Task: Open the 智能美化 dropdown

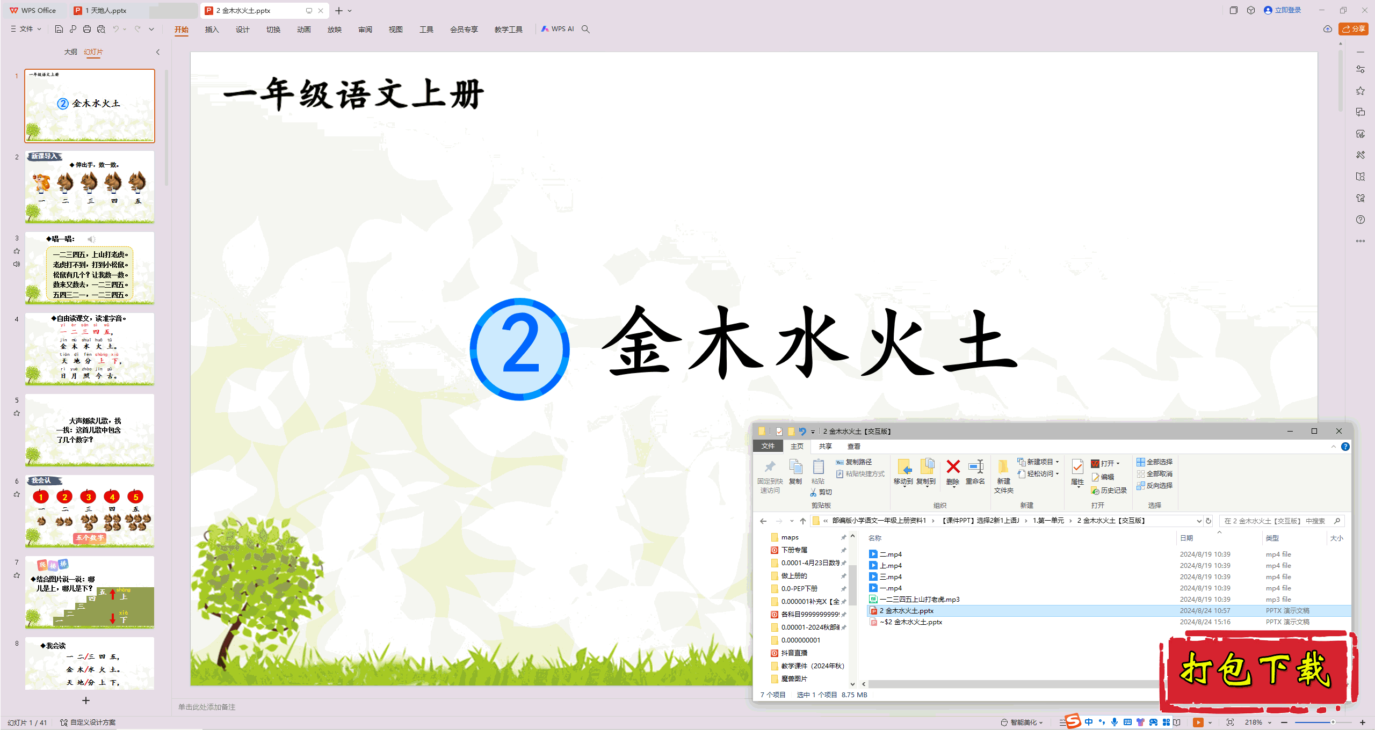Action: click(1022, 722)
